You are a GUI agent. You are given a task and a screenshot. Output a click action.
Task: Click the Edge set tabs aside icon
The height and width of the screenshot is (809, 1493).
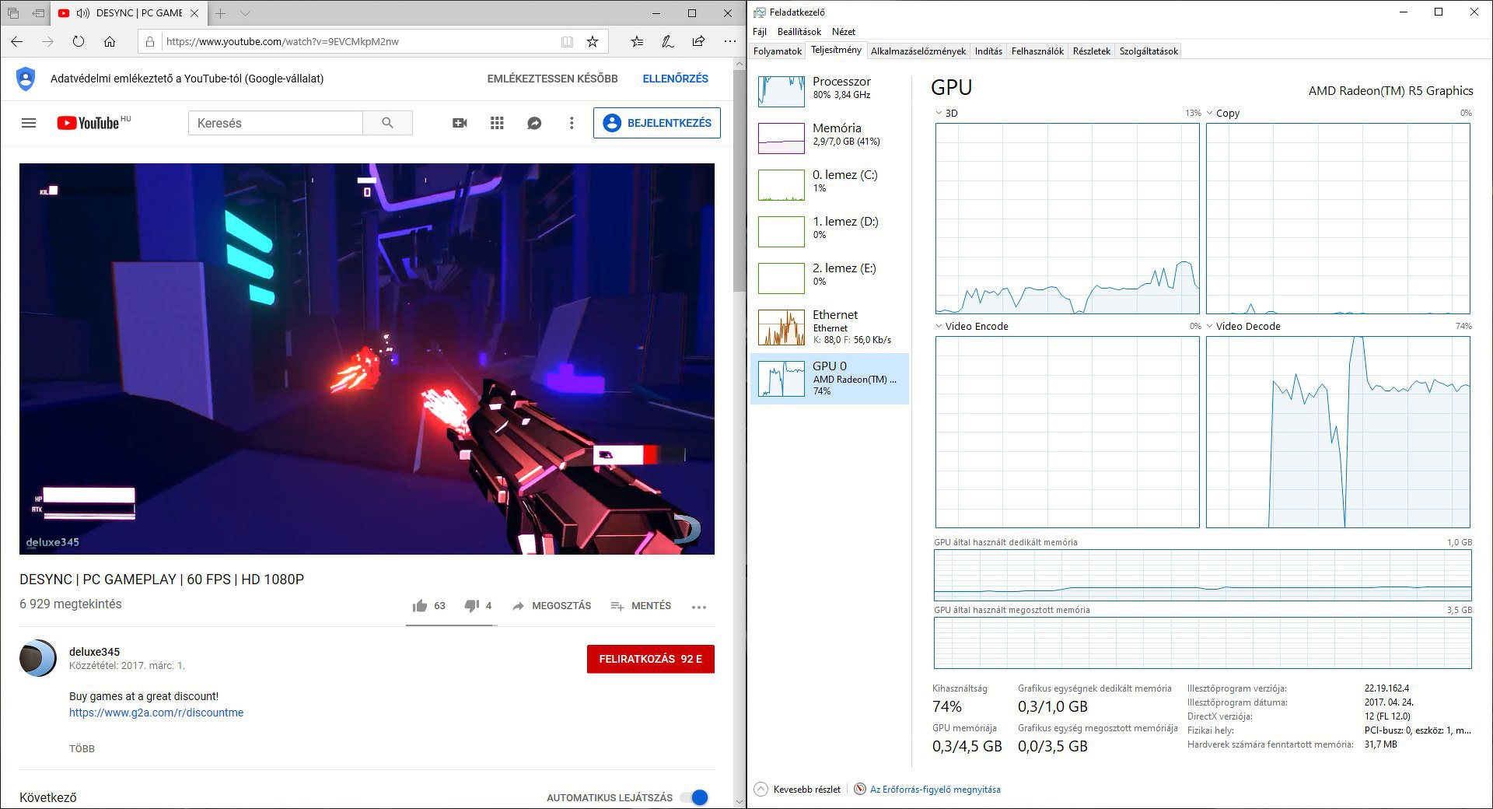pos(38,13)
